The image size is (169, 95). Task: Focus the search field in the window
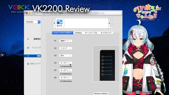click(109, 13)
